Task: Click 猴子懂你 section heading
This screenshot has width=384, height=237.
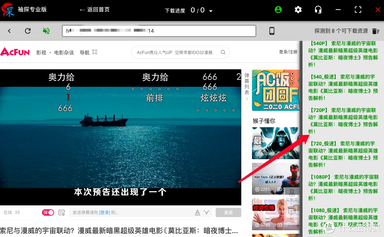Action: [x=264, y=121]
